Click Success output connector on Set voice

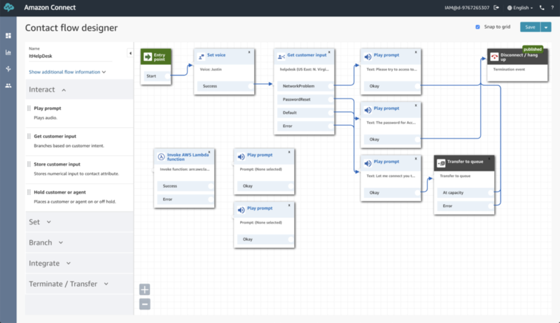(251, 86)
